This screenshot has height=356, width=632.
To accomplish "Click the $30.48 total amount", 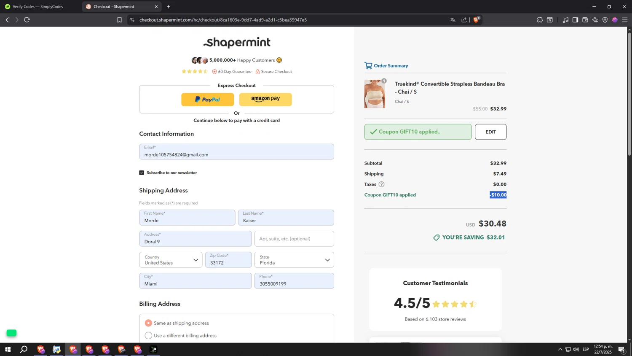I will pyautogui.click(x=493, y=224).
